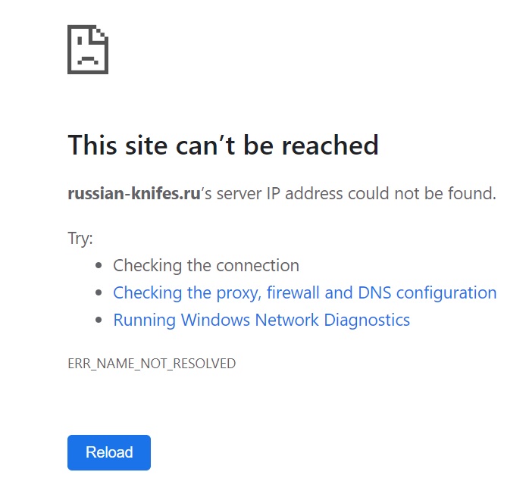Click the bullet before the proxy configuration link
The width and height of the screenshot is (529, 497).
click(x=99, y=292)
